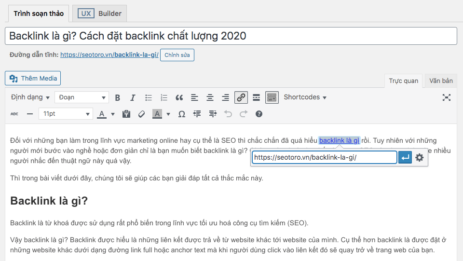This screenshot has height=261, width=463.
Task: Insert a horizontal line
Action: tap(30, 114)
